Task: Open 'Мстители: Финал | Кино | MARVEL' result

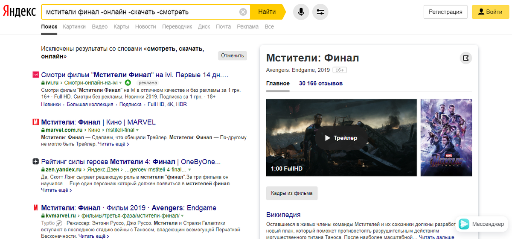Action: (99, 122)
